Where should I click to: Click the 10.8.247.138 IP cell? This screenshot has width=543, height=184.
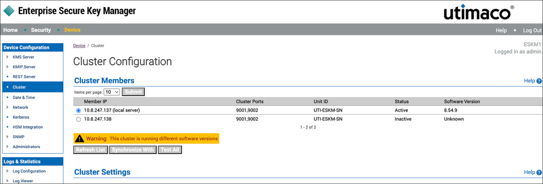point(98,119)
